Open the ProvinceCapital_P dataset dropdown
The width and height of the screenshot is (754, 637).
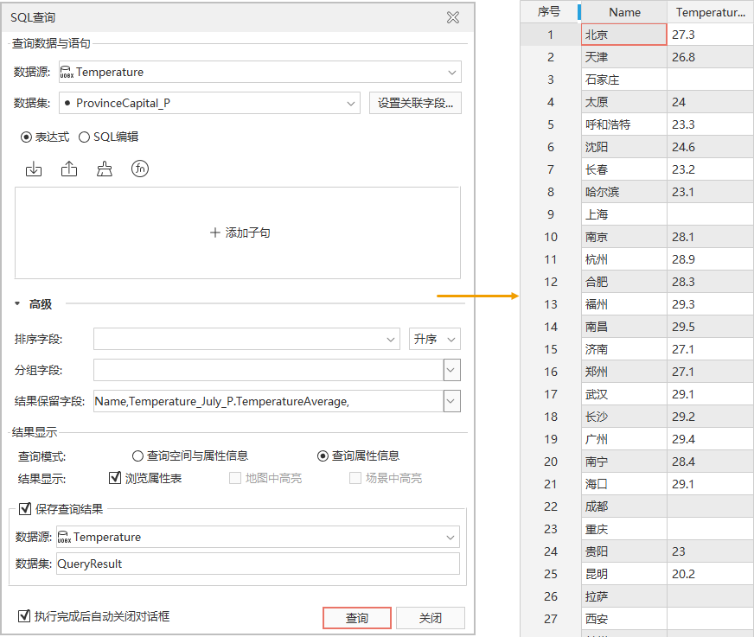click(x=351, y=103)
